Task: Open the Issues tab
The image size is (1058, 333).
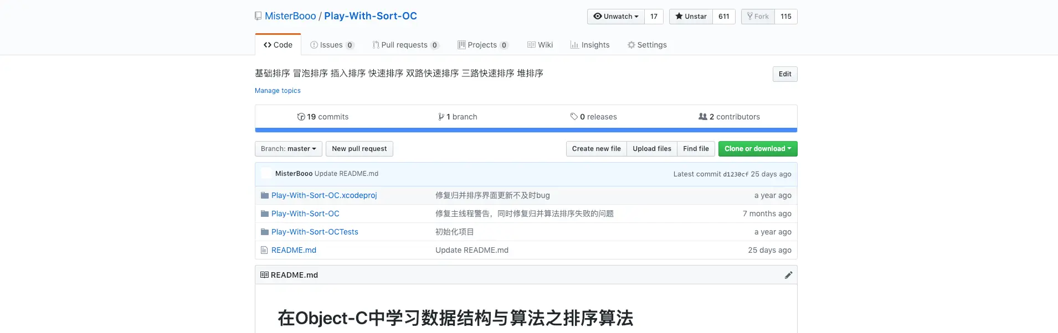Action: coord(332,45)
